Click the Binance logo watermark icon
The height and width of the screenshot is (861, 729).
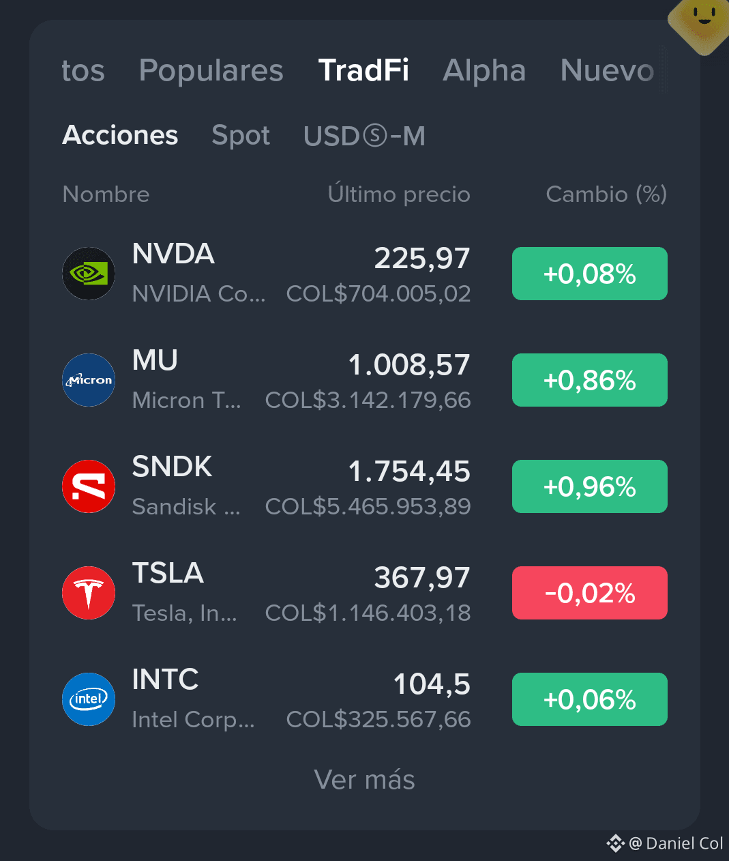pyautogui.click(x=615, y=844)
